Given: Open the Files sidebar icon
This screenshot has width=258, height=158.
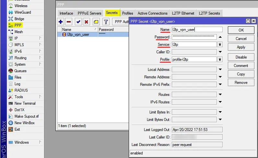Looking at the screenshot, I should click(x=11, y=77).
